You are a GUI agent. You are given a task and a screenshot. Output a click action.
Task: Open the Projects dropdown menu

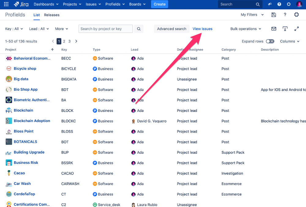click(x=72, y=4)
